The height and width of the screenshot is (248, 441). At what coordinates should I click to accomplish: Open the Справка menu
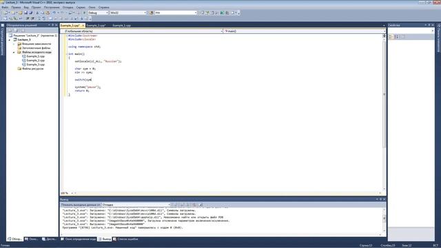tap(104, 8)
